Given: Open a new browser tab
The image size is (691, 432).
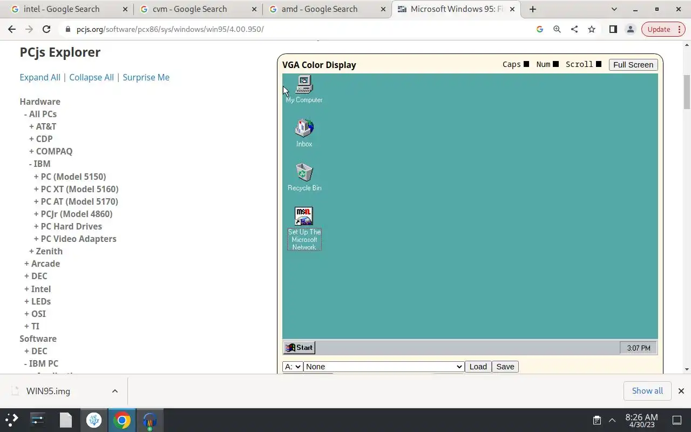Looking at the screenshot, I should (x=532, y=9).
